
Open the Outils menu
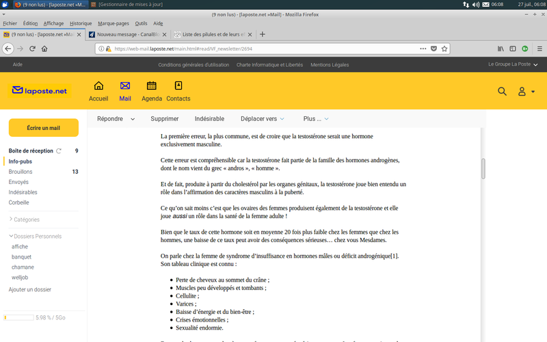(141, 23)
